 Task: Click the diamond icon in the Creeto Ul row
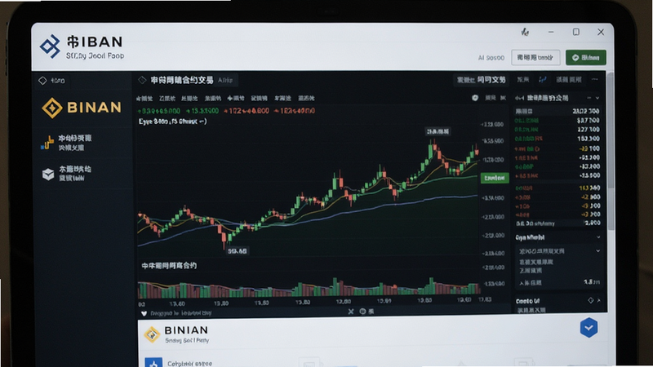click(x=590, y=300)
